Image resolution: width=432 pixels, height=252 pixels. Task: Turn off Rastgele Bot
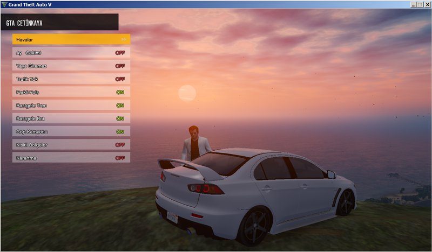coord(71,118)
